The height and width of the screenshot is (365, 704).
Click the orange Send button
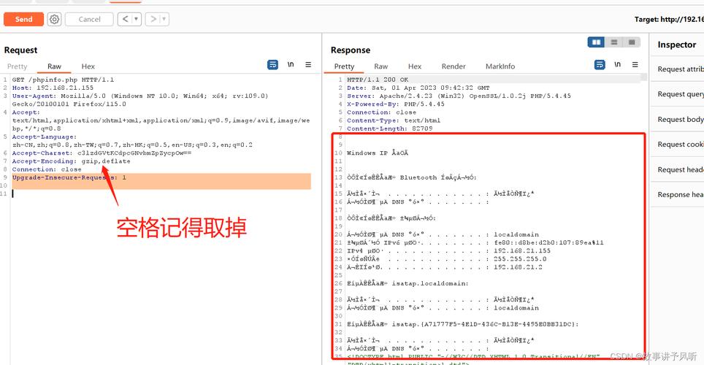[24, 19]
